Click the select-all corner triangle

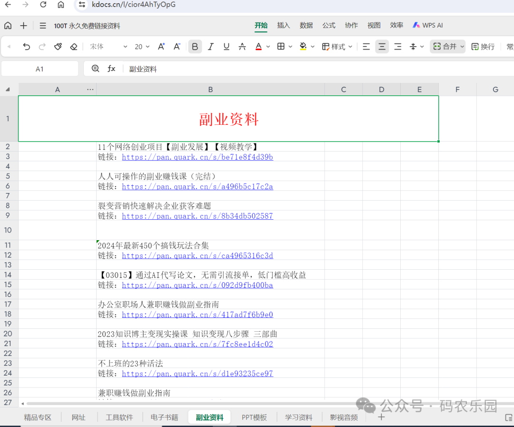[x=8, y=89]
